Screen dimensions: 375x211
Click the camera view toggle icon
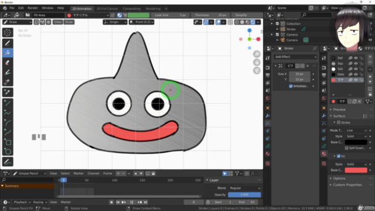(x=257, y=71)
